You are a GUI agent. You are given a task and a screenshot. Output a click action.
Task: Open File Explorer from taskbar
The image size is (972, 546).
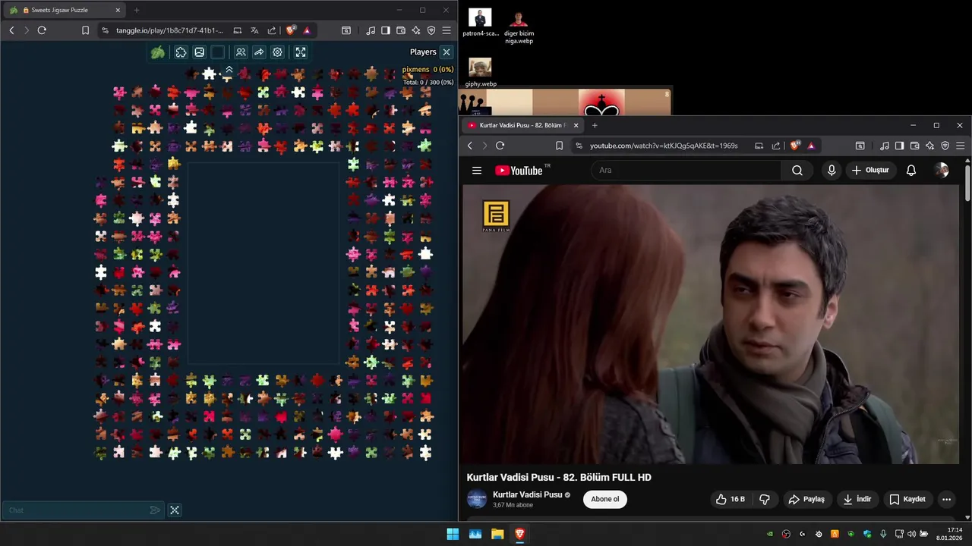pyautogui.click(x=497, y=534)
